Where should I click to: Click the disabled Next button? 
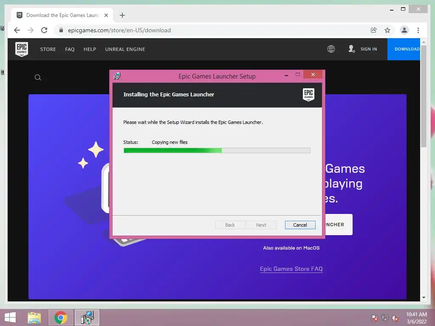click(x=261, y=225)
